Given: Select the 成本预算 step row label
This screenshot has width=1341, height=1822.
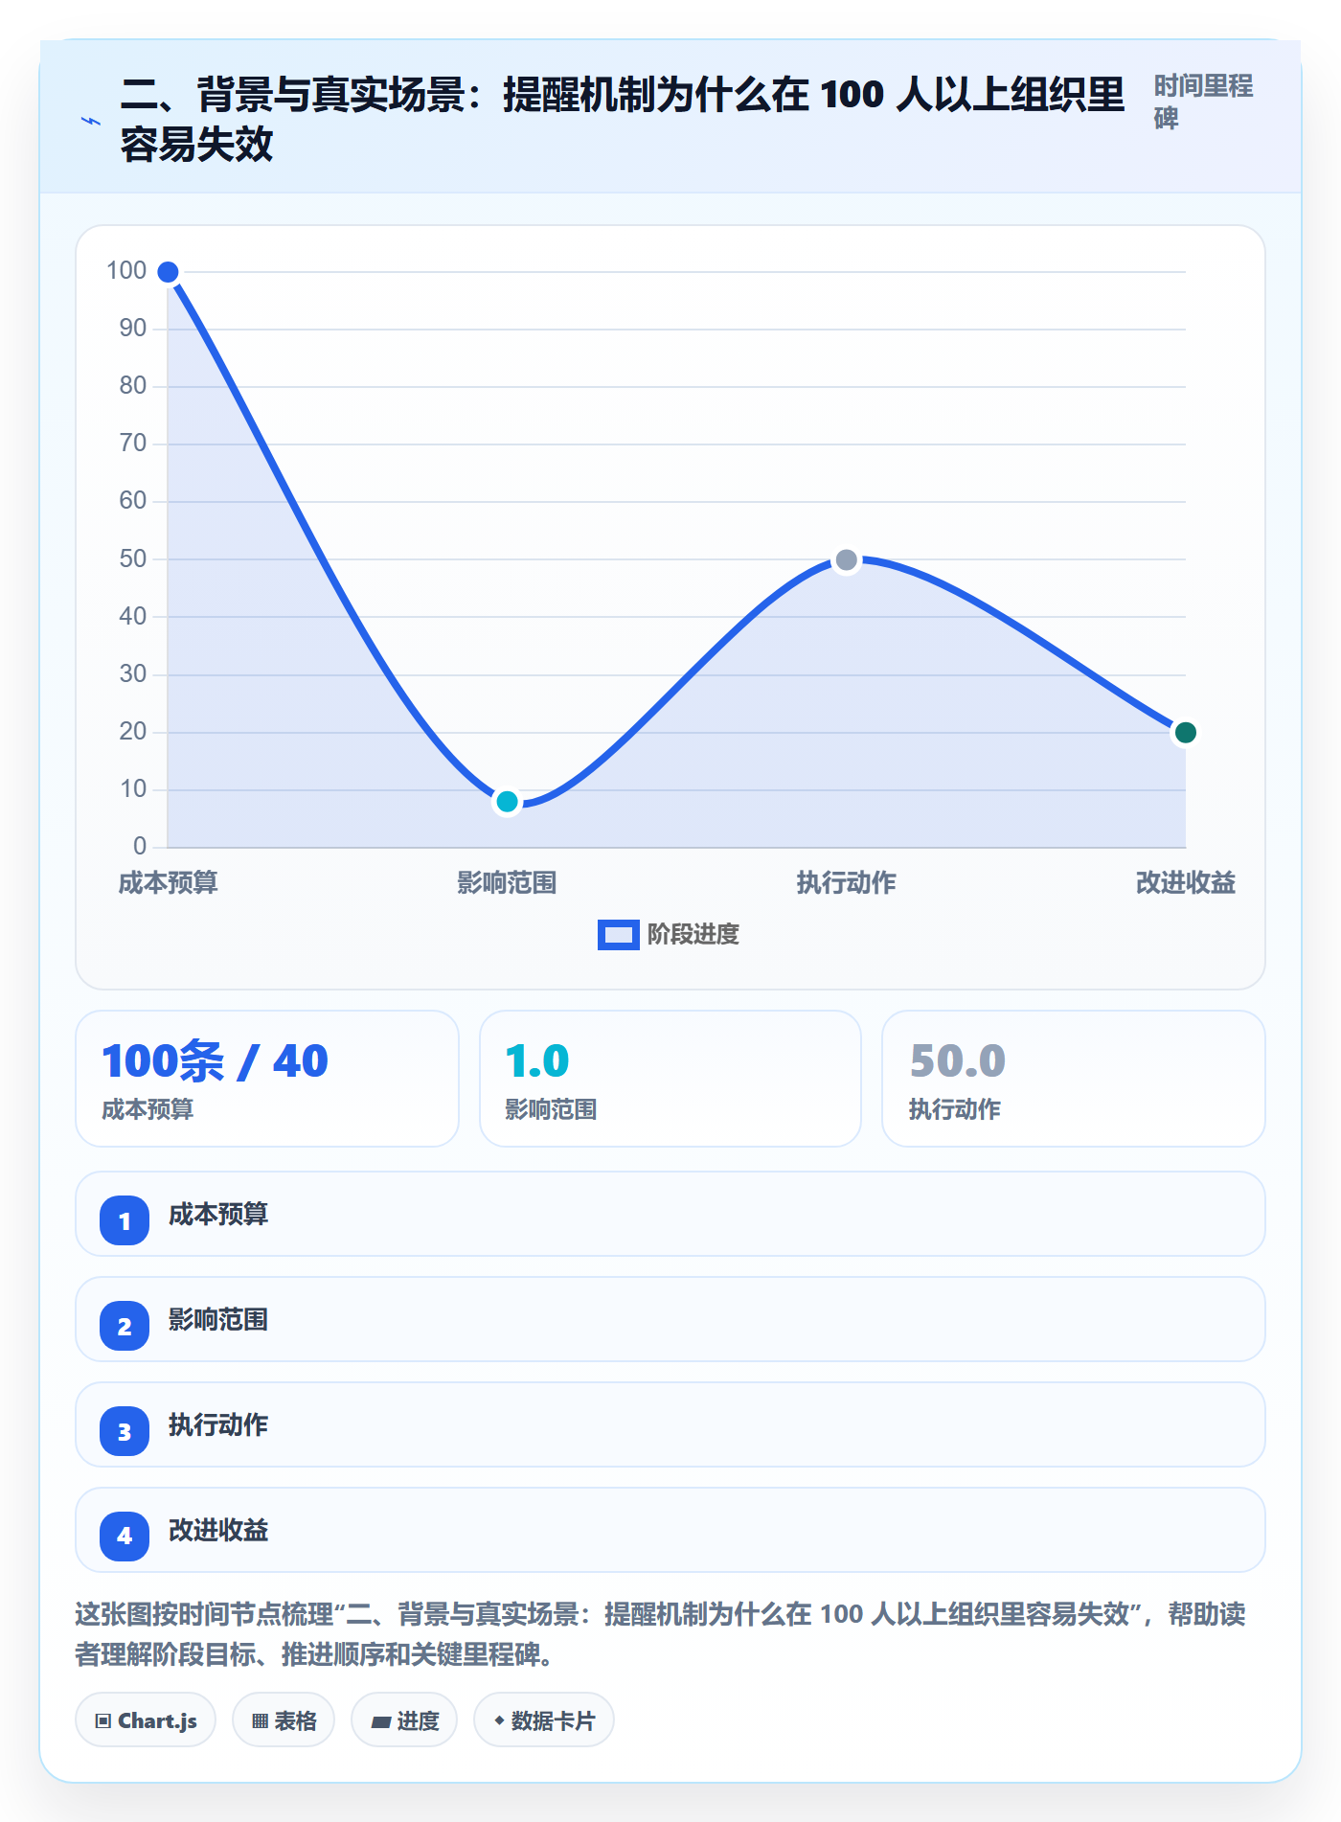Looking at the screenshot, I should coord(218,1215).
